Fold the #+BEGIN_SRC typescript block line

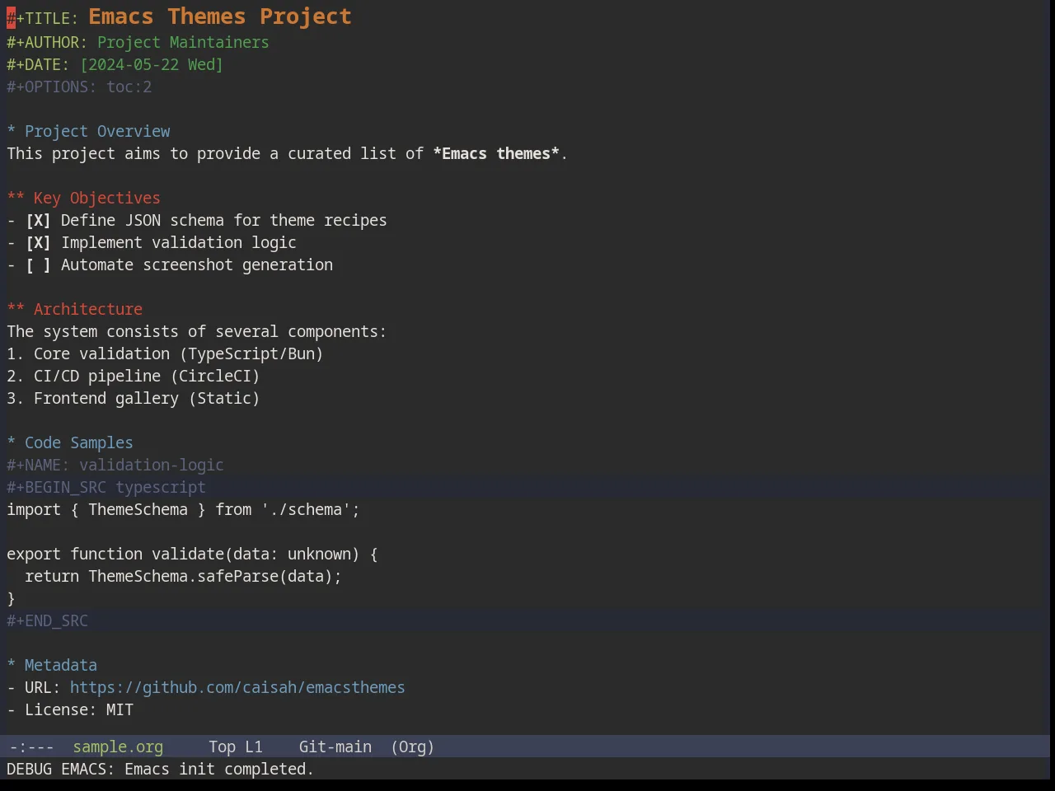[106, 488]
